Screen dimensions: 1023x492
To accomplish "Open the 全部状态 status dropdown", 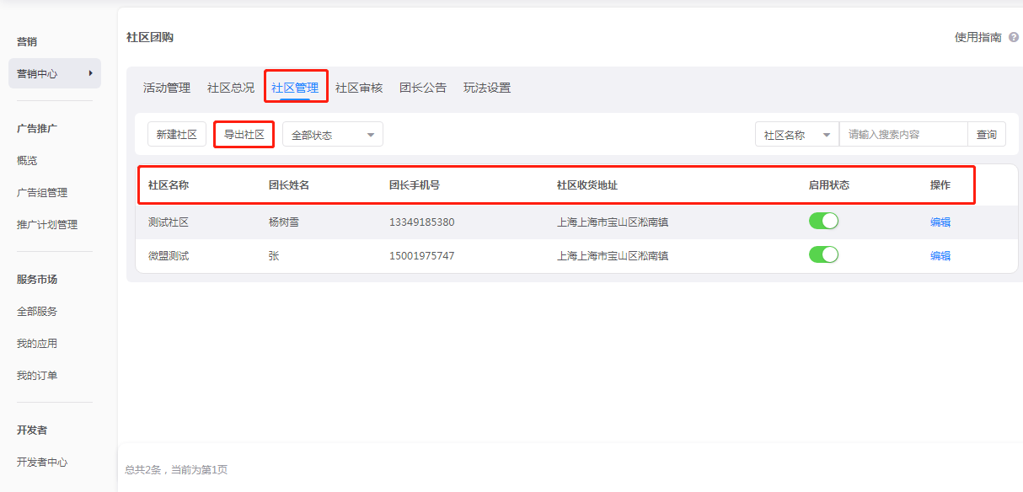I will [333, 135].
